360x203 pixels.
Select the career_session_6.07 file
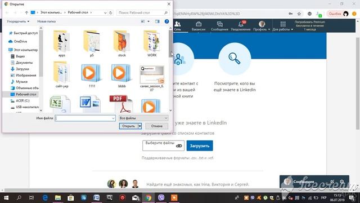(152, 78)
